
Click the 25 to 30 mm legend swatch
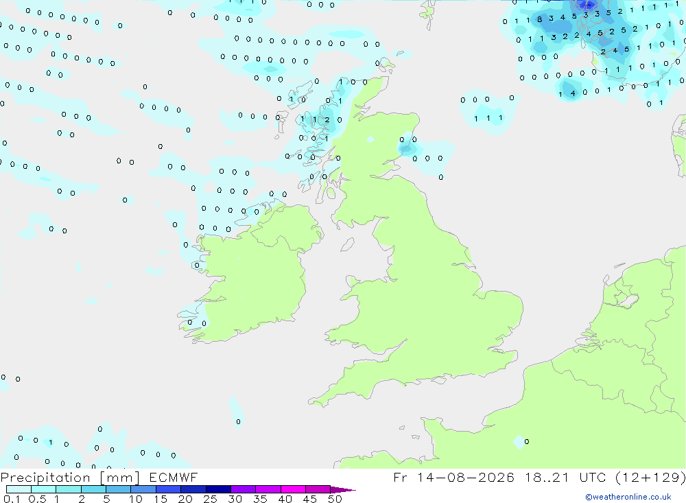(218, 489)
